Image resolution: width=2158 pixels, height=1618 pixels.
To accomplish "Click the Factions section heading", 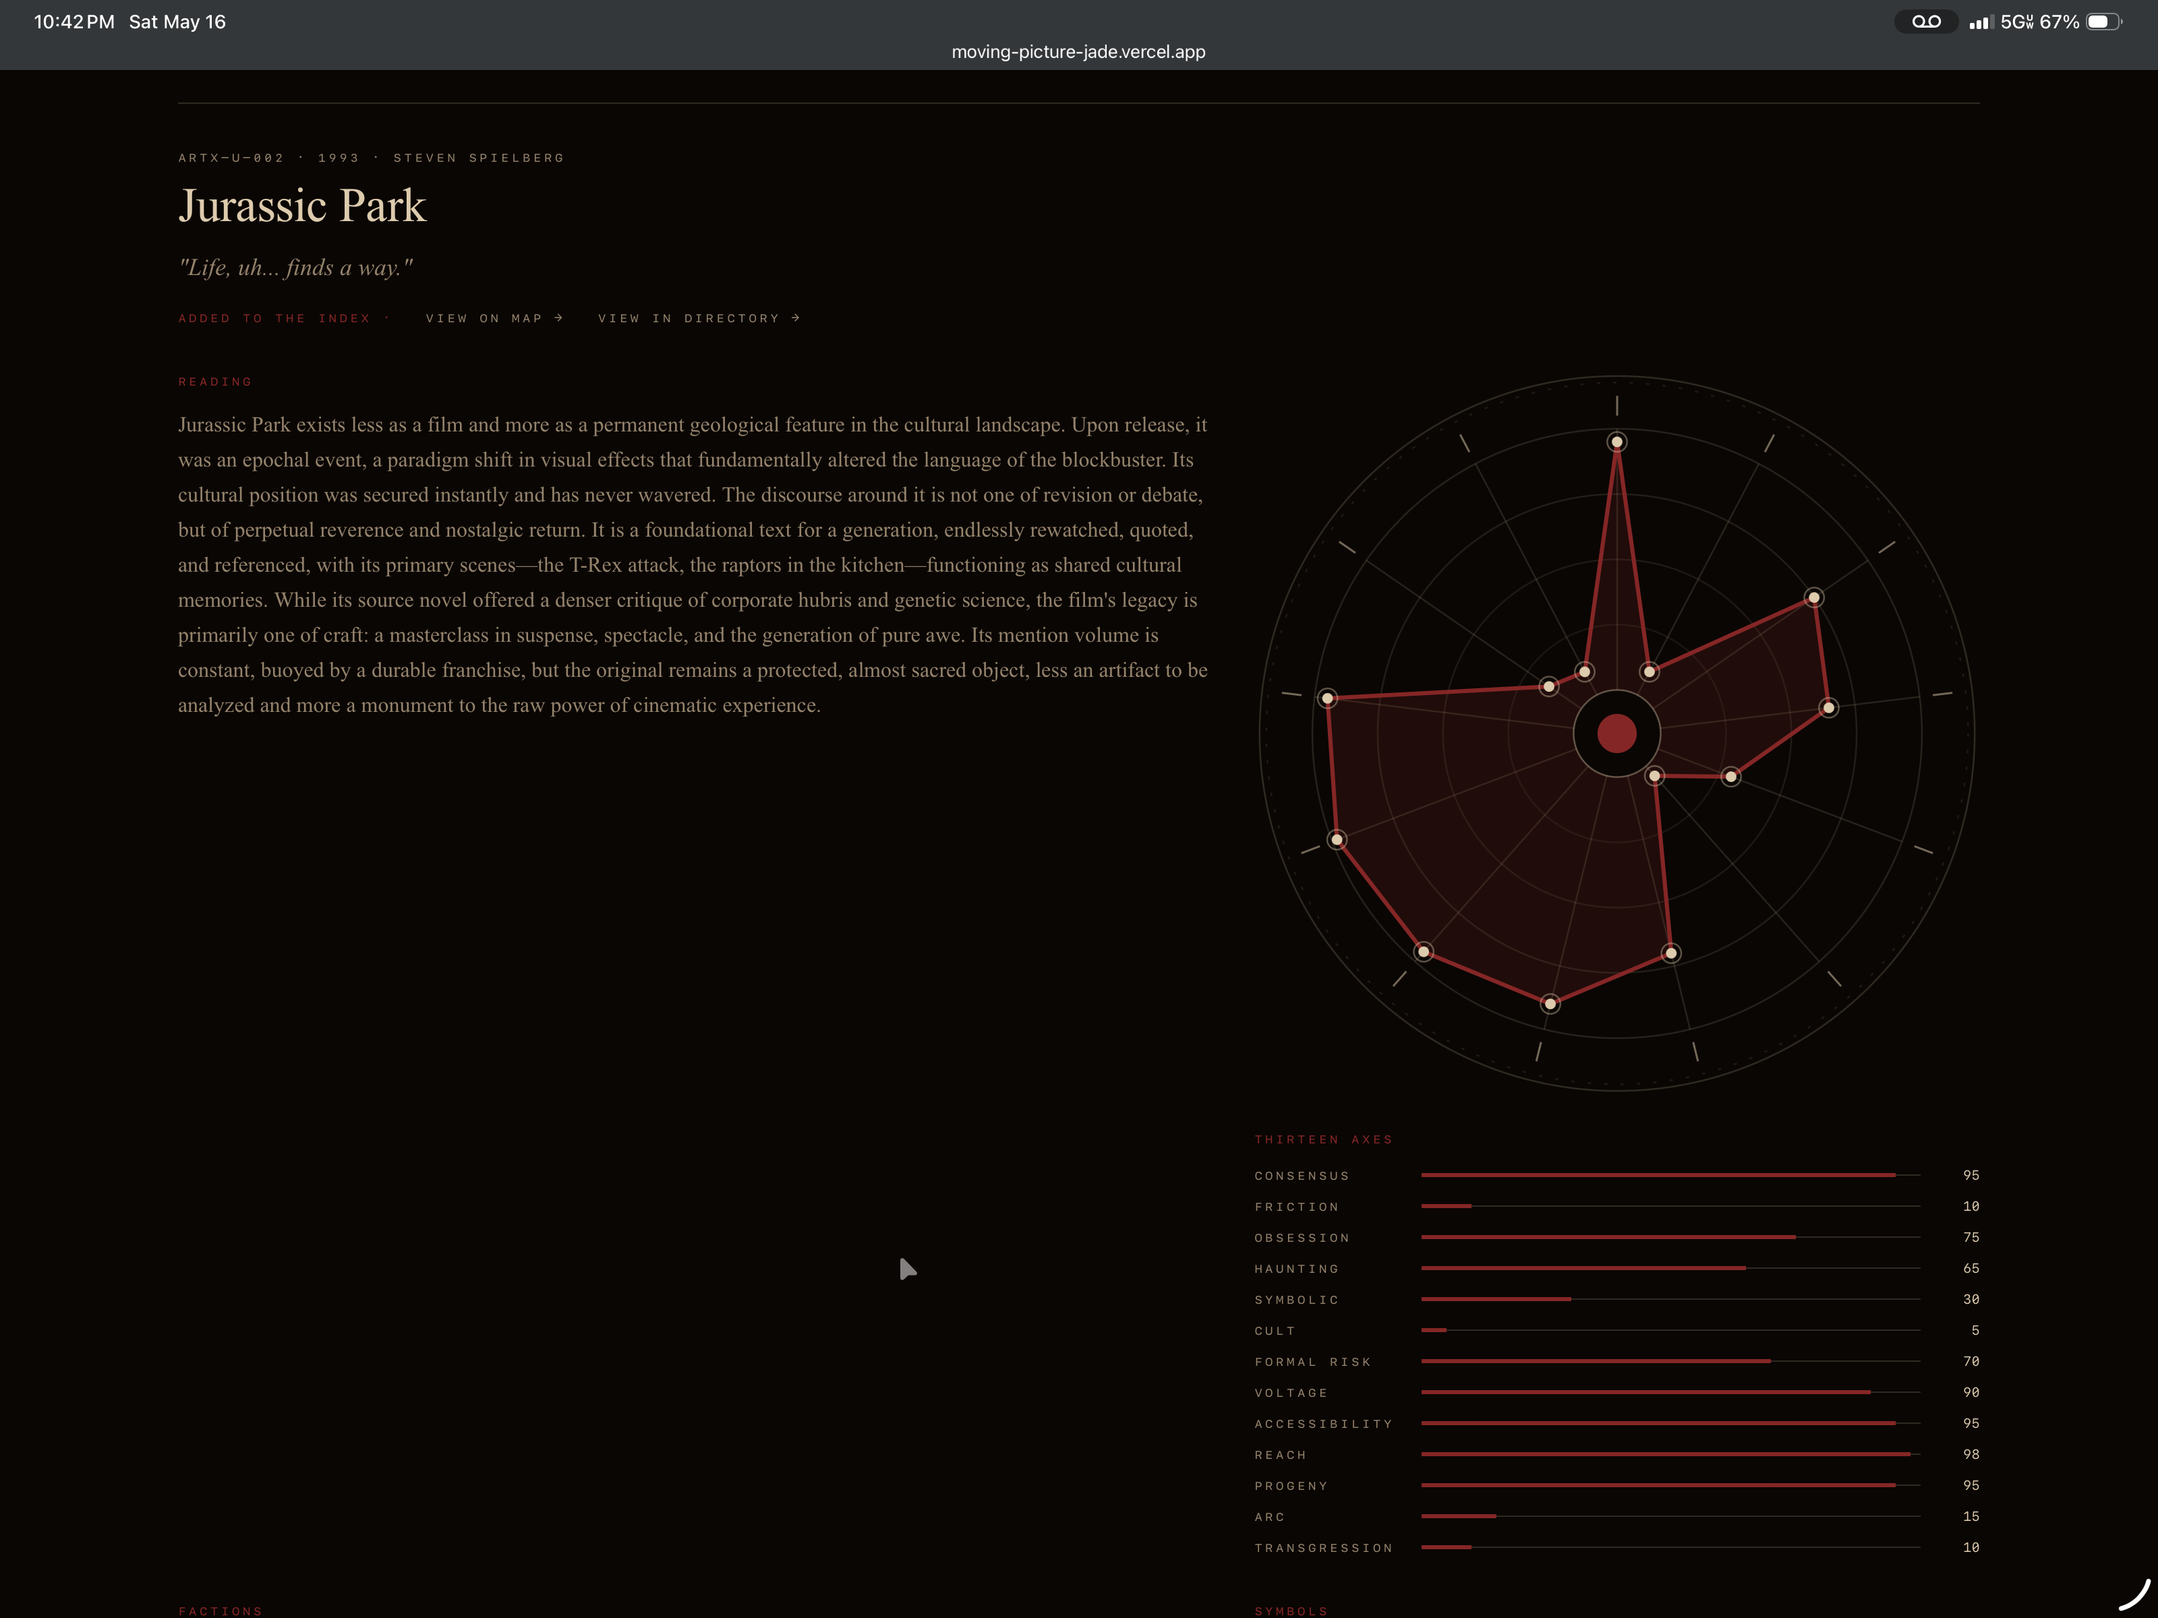I will pos(221,1610).
